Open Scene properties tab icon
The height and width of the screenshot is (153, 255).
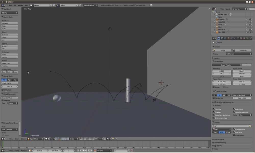(222, 38)
